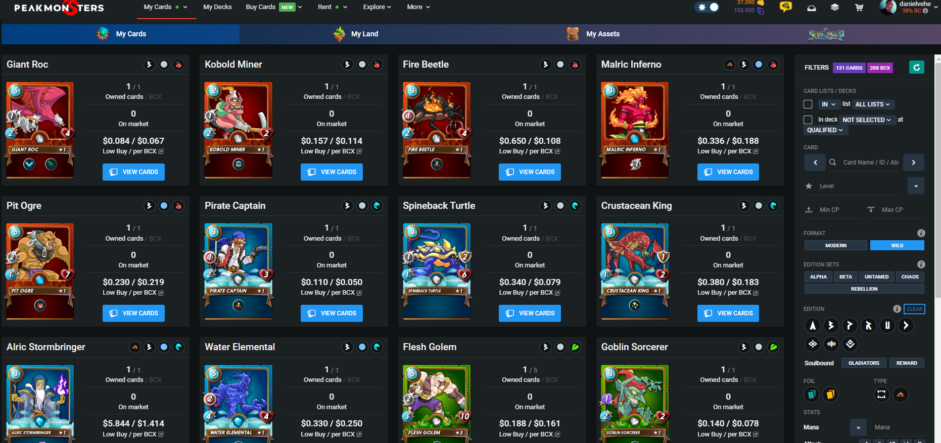Open My Decks menu item
This screenshot has height=443, width=941.
point(217,7)
